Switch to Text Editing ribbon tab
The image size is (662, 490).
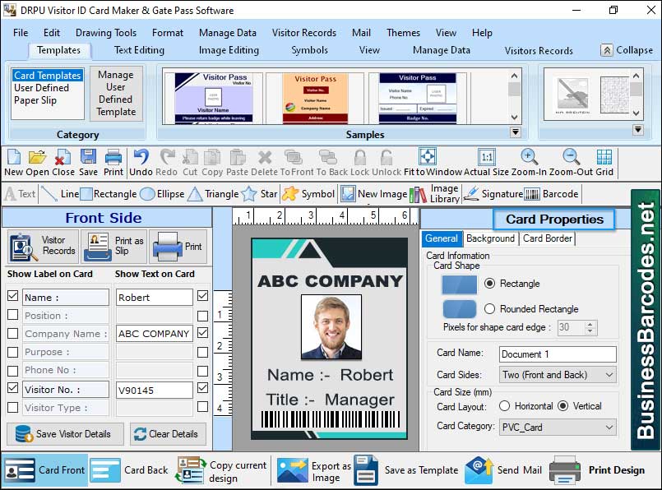(139, 50)
